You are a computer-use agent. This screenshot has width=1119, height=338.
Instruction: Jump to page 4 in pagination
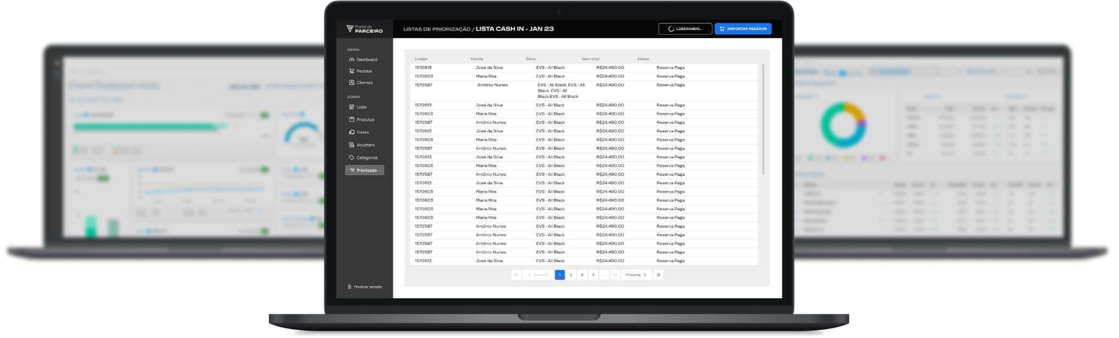[593, 275]
